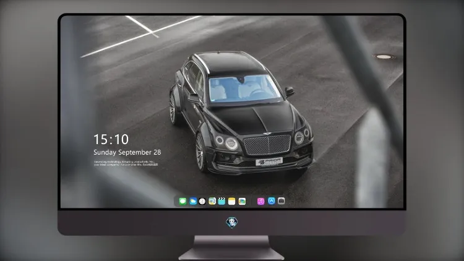Open the Maps icon in the dock

coord(212,201)
